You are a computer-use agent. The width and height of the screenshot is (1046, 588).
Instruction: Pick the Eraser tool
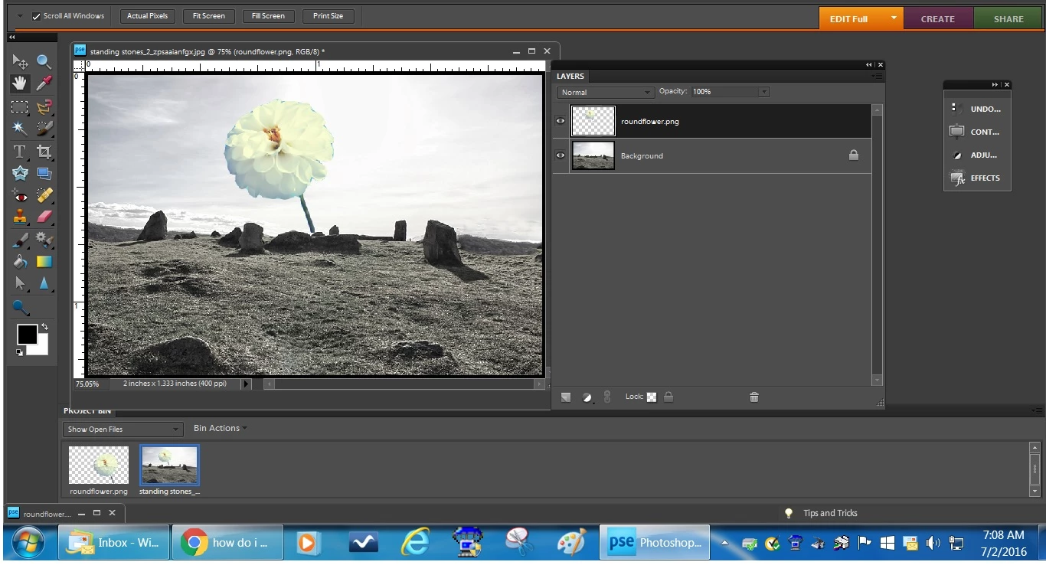click(x=44, y=217)
